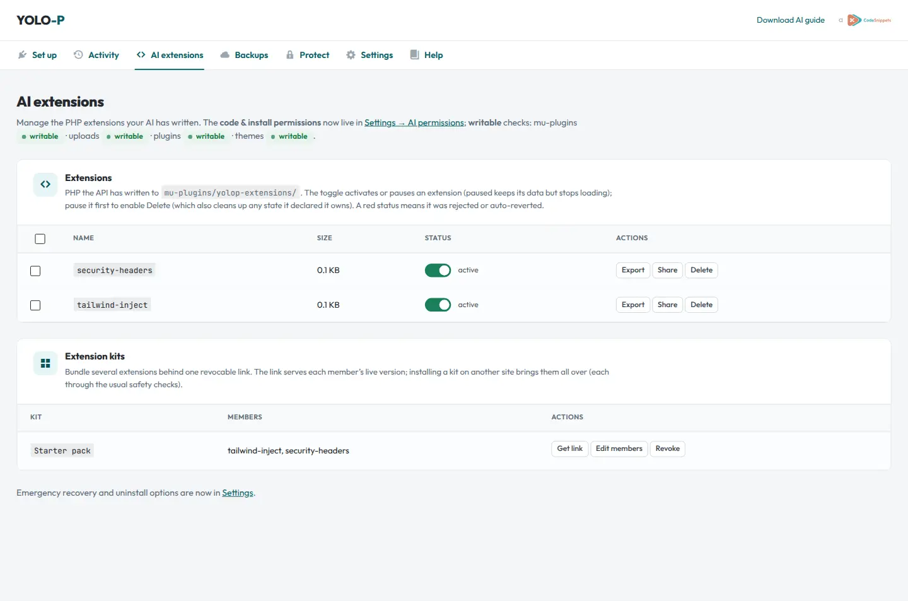Click the uploads writable status badge
This screenshot has height=601, width=908.
[x=125, y=136]
